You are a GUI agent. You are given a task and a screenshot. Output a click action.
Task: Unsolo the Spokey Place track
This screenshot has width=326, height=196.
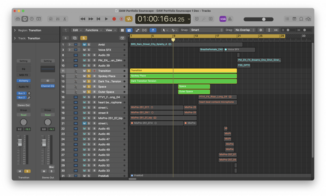[89, 76]
